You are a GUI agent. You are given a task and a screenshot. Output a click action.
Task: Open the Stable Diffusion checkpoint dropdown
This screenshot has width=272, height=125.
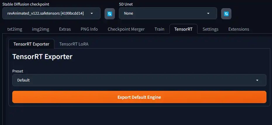(x=51, y=13)
